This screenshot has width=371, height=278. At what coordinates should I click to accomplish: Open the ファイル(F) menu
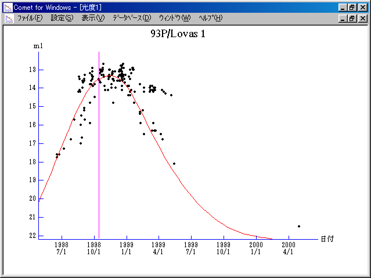tap(30, 18)
